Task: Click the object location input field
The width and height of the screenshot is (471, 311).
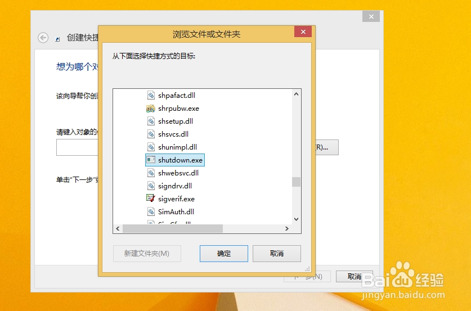Action: click(x=77, y=147)
